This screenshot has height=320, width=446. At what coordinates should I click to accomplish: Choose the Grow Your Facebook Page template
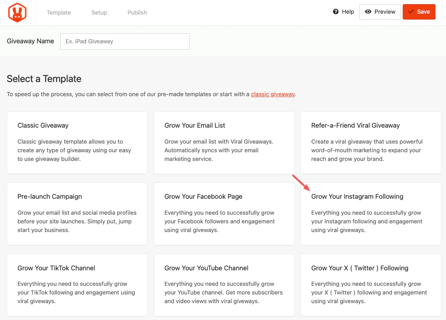(x=224, y=214)
